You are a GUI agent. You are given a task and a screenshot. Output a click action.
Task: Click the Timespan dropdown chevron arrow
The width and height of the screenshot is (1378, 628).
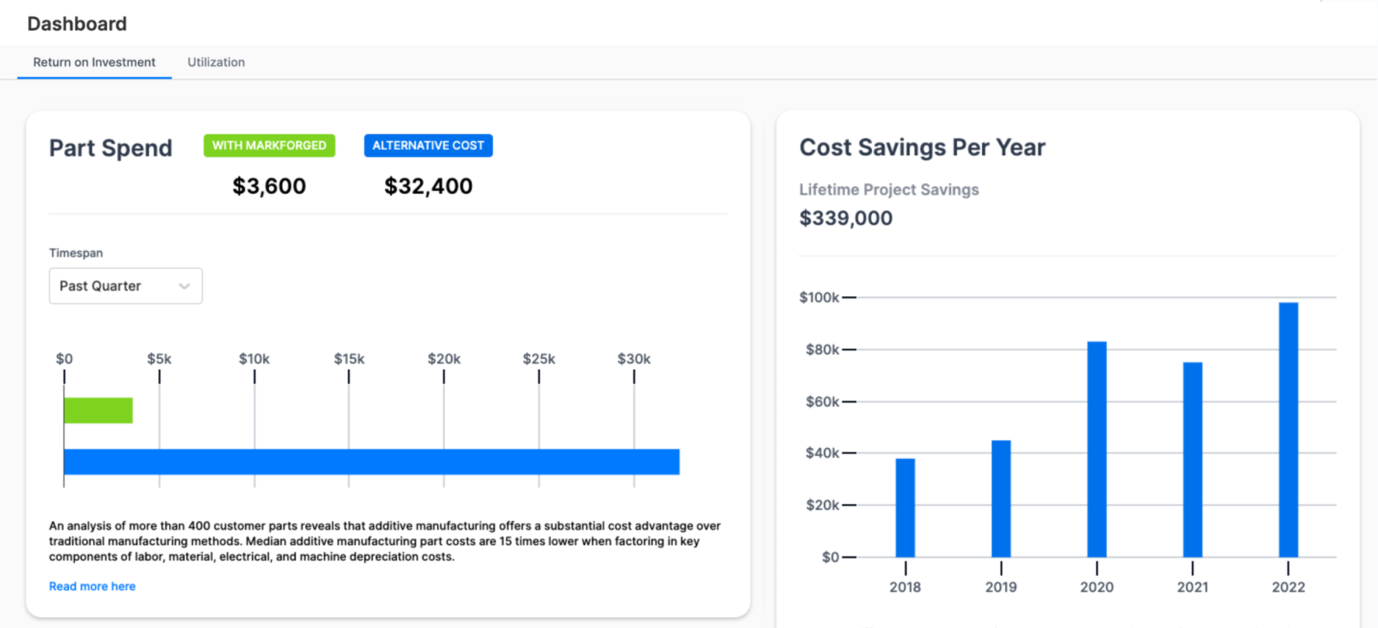pyautogui.click(x=185, y=286)
